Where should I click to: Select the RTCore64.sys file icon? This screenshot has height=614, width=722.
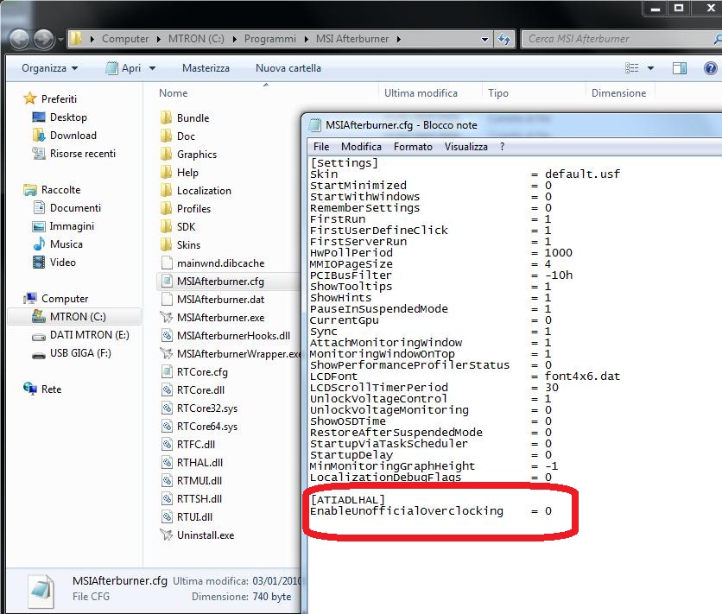pos(166,427)
